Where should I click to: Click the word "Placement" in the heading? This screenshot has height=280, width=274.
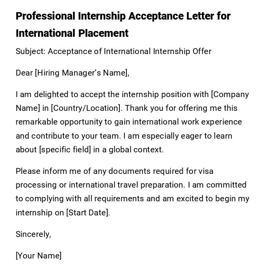[x=103, y=33]
